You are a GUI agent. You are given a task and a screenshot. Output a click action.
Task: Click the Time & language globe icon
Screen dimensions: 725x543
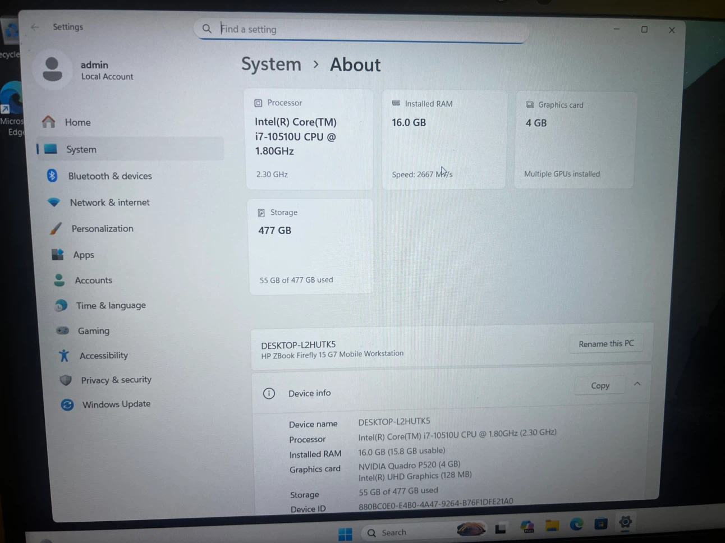pos(61,306)
